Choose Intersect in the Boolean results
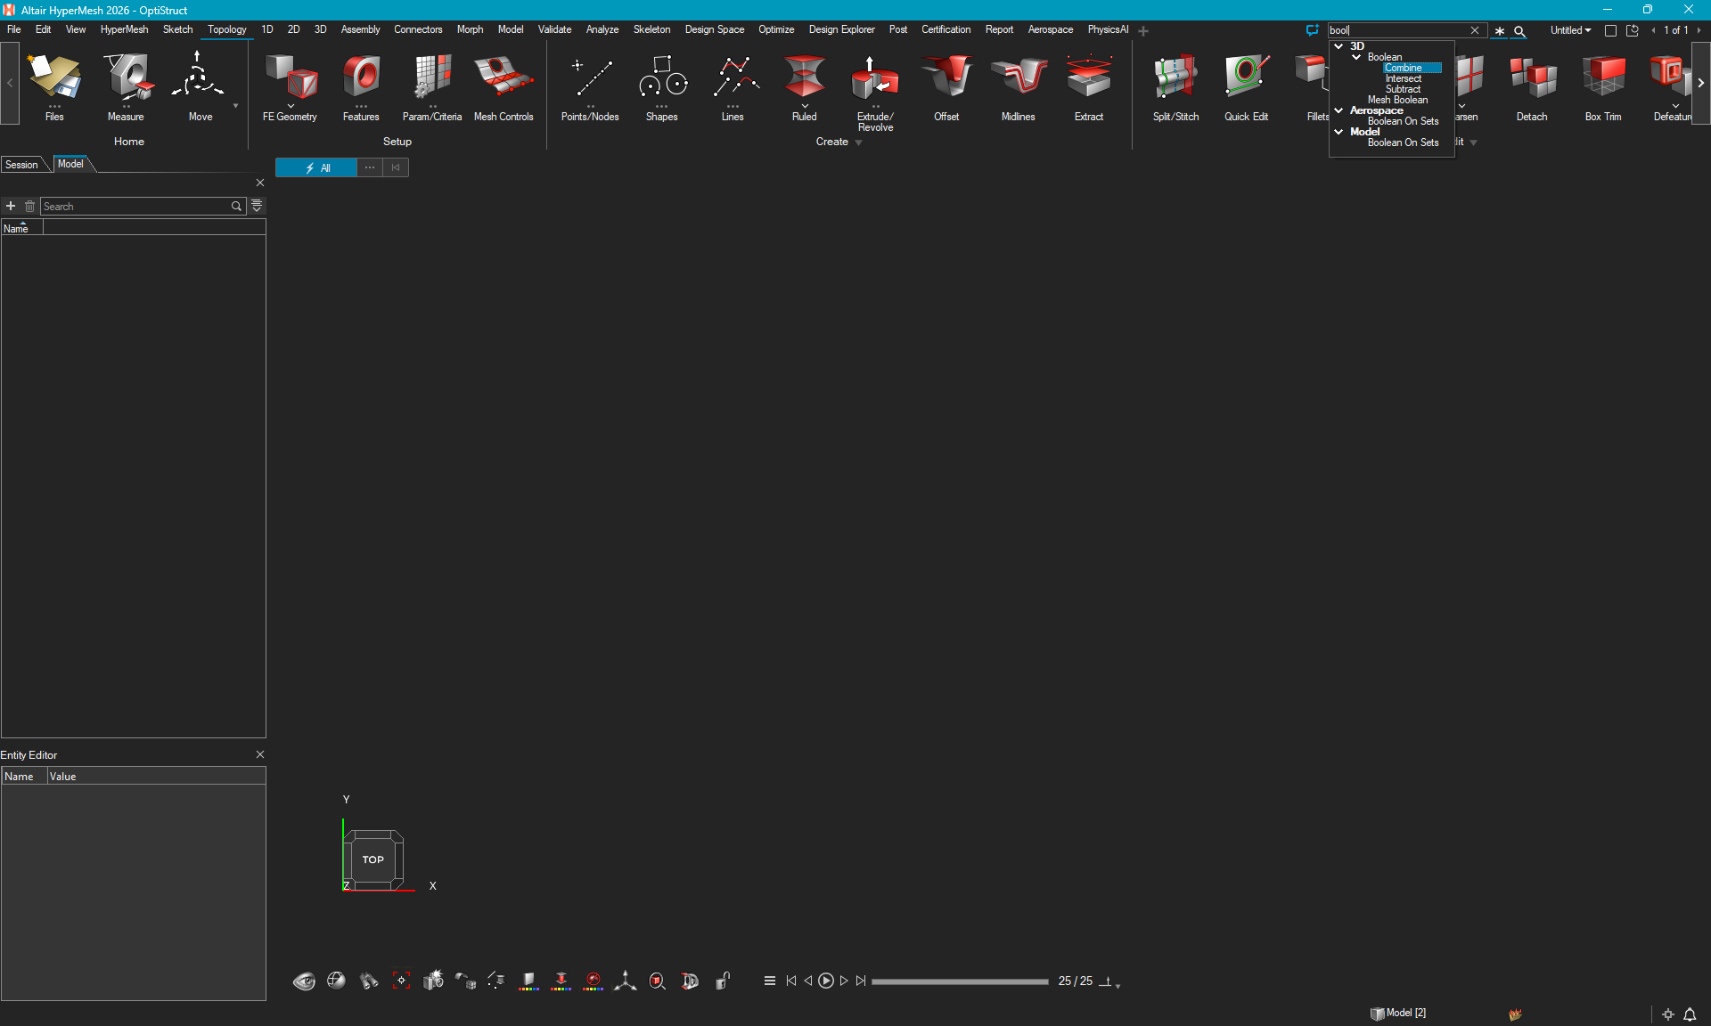 [x=1403, y=78]
